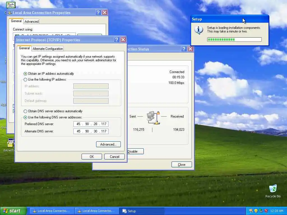Click the Setup dialog title bar
Image resolution: width=287 pixels, height=215 pixels.
230,19
